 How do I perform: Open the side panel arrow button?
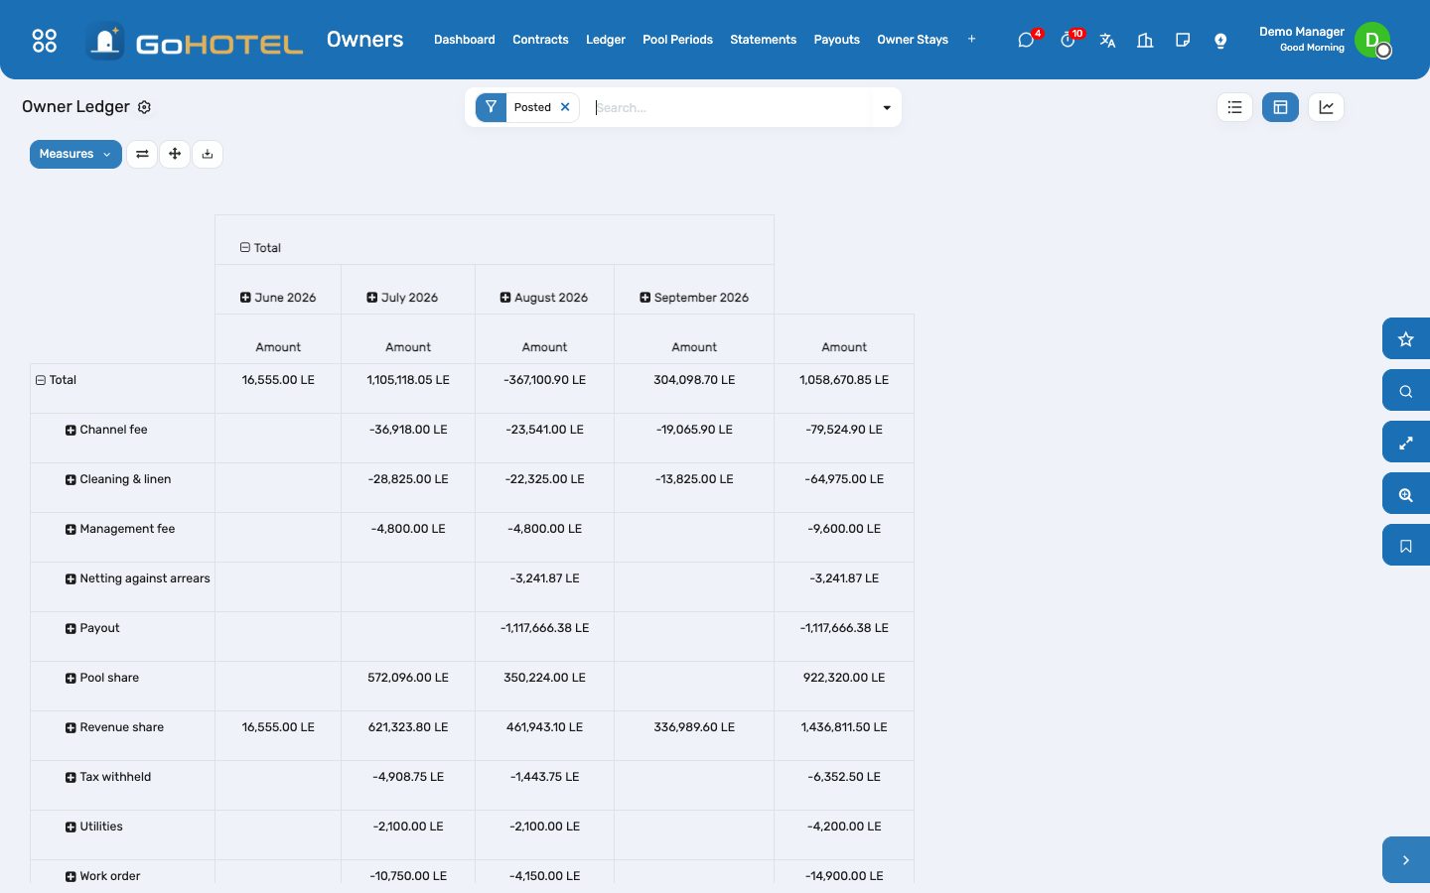pyautogui.click(x=1406, y=860)
